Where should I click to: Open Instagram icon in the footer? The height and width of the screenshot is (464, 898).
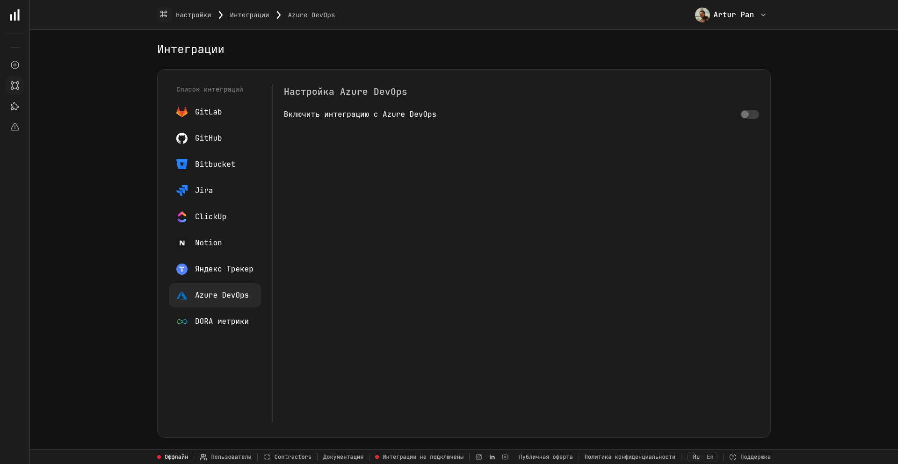coord(479,457)
